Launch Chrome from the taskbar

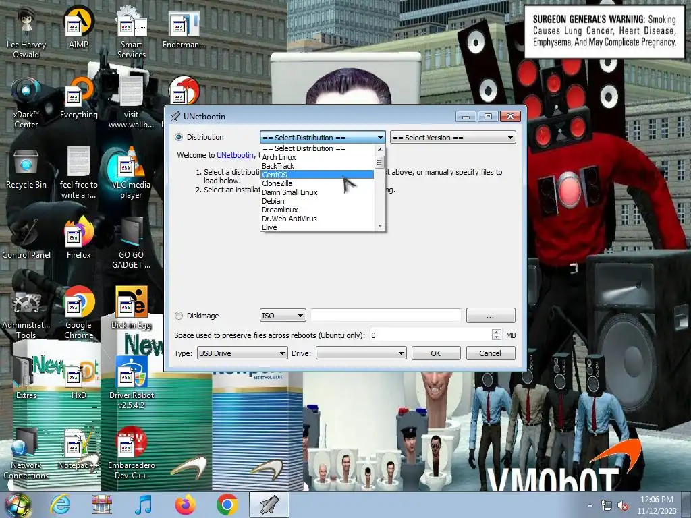[227, 505]
